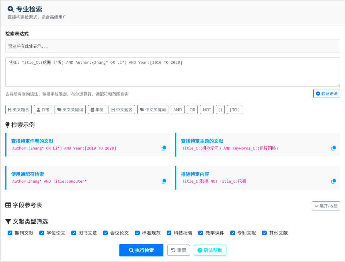Viewport: 345px width, 262px height.
Task: Uncheck the 教学课件 checkbox
Action: pyautogui.click(x=201, y=233)
